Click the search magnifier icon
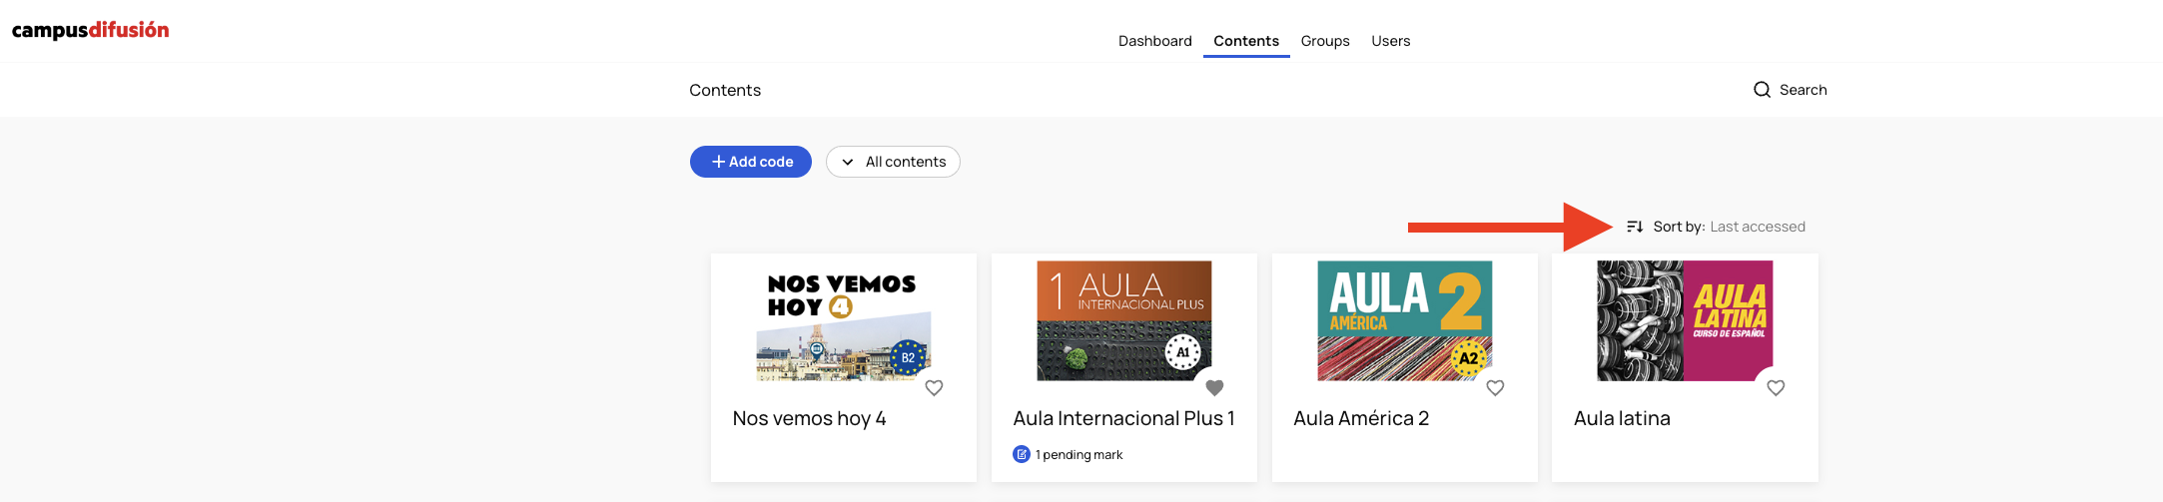2163x502 pixels. click(1762, 90)
